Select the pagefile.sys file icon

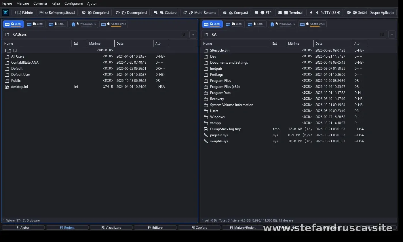206,135
